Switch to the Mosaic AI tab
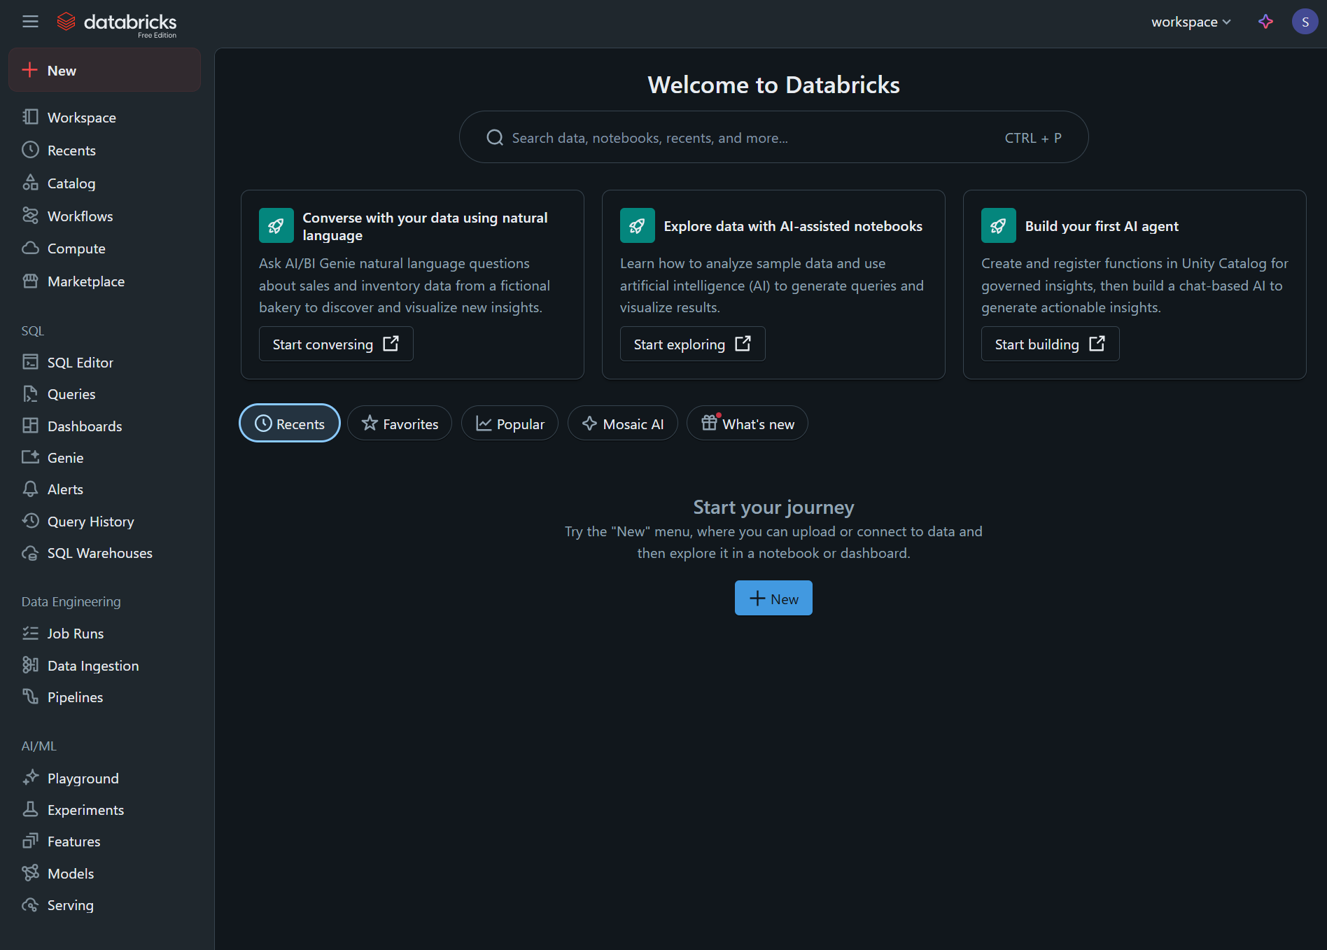Image resolution: width=1327 pixels, height=950 pixels. coord(622,424)
